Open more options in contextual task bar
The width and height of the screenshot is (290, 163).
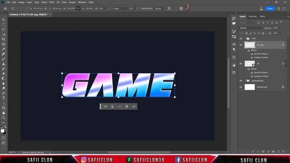point(120,106)
